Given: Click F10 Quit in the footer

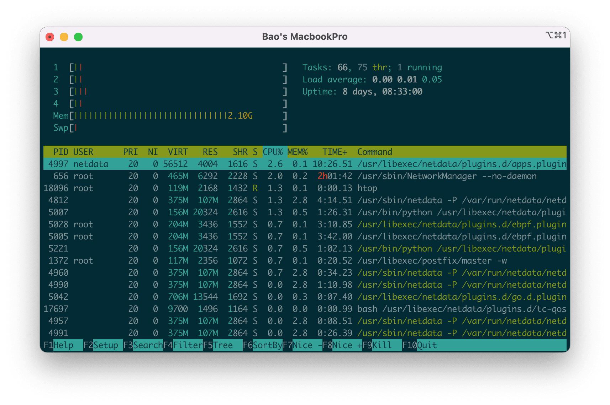Looking at the screenshot, I should click(x=427, y=345).
